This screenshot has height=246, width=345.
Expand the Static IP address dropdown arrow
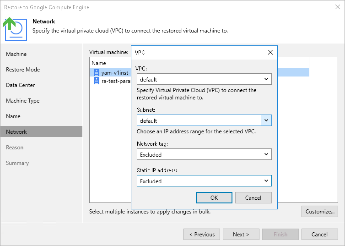pos(266,181)
